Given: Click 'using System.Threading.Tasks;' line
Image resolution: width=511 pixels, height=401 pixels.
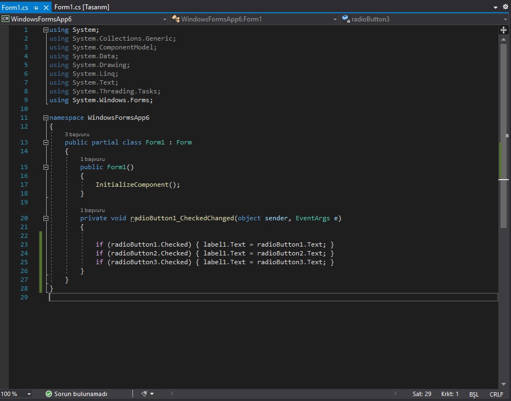Looking at the screenshot, I should coord(105,92).
